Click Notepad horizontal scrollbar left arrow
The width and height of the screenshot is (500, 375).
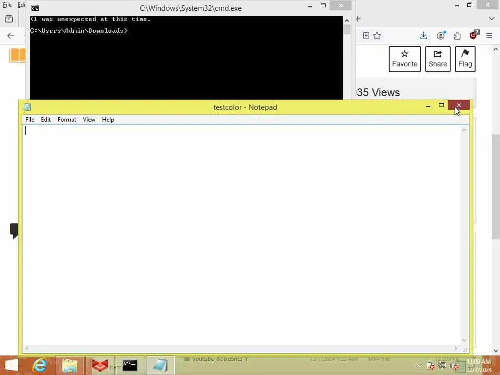pos(27,349)
